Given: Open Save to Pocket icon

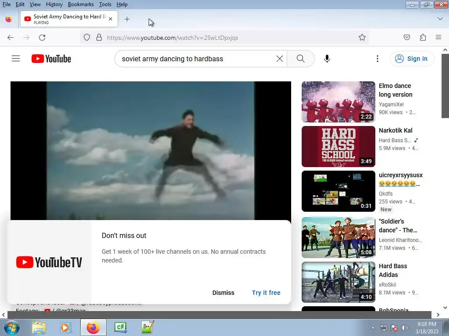Looking at the screenshot, I should point(407,38).
